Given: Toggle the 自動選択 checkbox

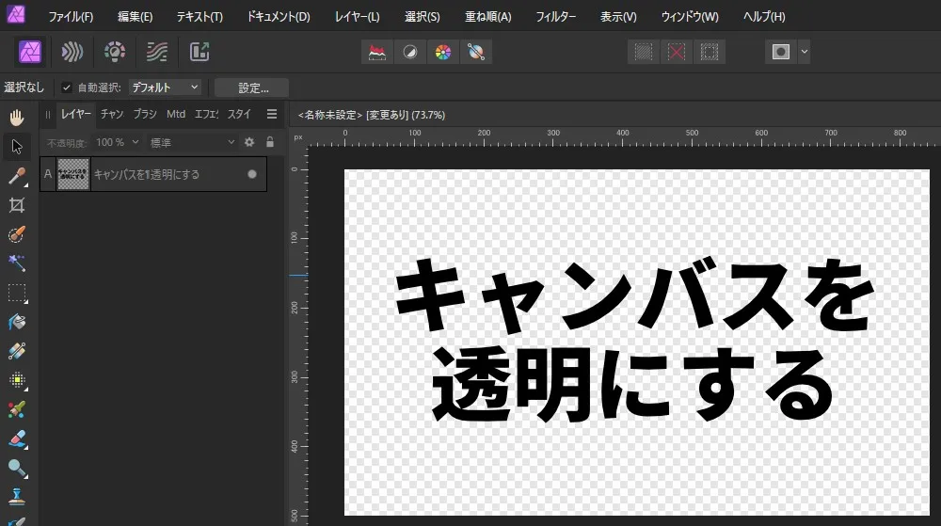Looking at the screenshot, I should (x=67, y=88).
